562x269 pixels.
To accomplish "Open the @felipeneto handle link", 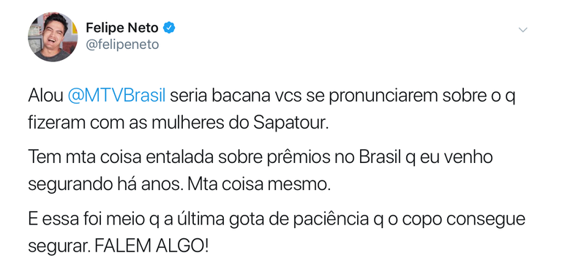I will (x=122, y=45).
